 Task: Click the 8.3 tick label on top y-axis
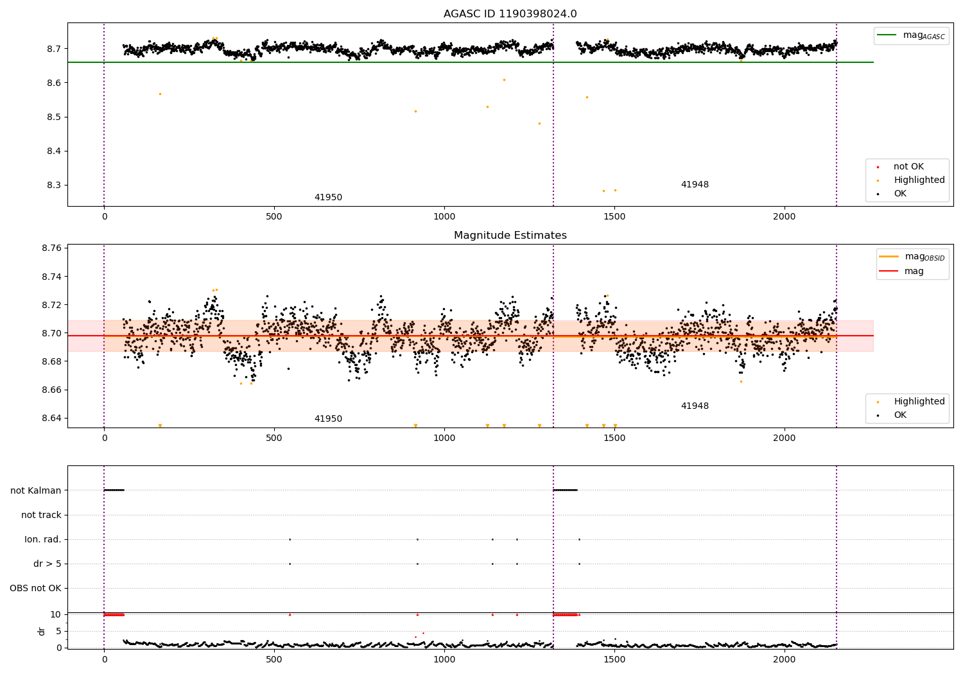[x=54, y=185]
